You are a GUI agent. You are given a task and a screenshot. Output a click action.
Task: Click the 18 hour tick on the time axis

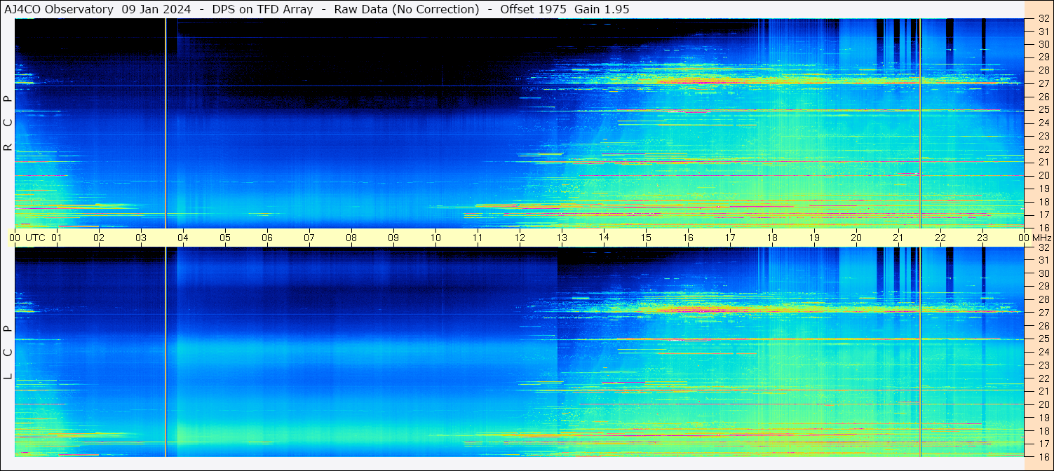tap(772, 238)
